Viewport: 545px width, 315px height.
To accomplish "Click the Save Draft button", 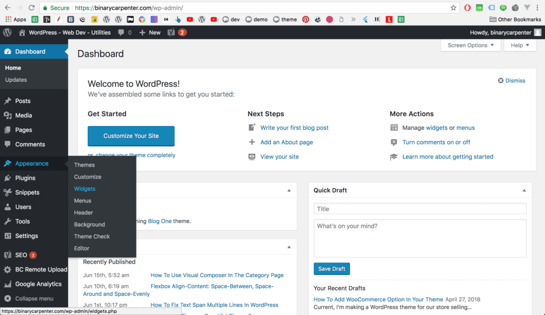I will [x=332, y=269].
